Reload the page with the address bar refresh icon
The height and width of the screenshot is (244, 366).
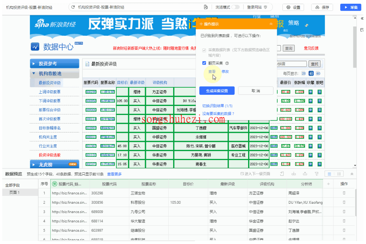(x=73, y=7)
